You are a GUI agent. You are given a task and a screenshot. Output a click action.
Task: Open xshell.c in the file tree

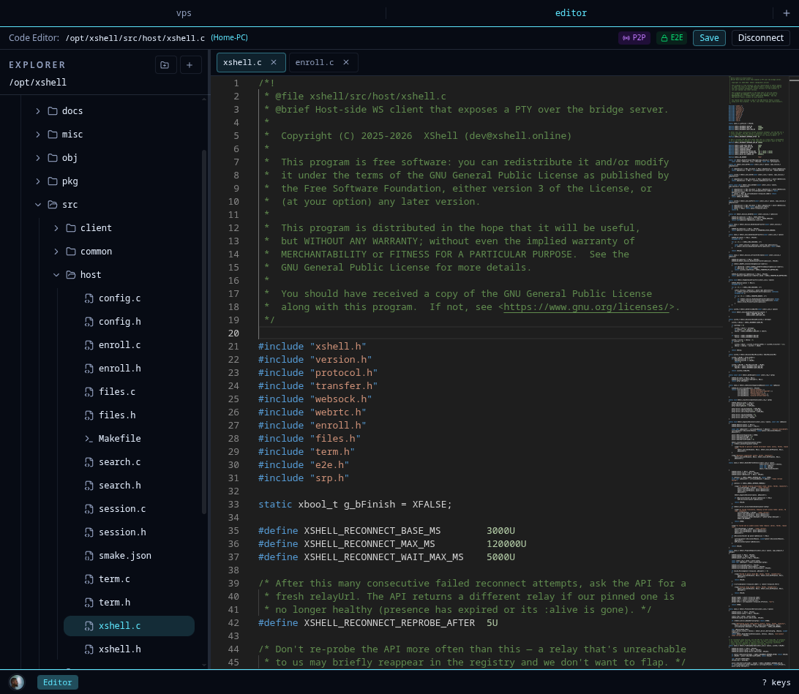(129, 626)
